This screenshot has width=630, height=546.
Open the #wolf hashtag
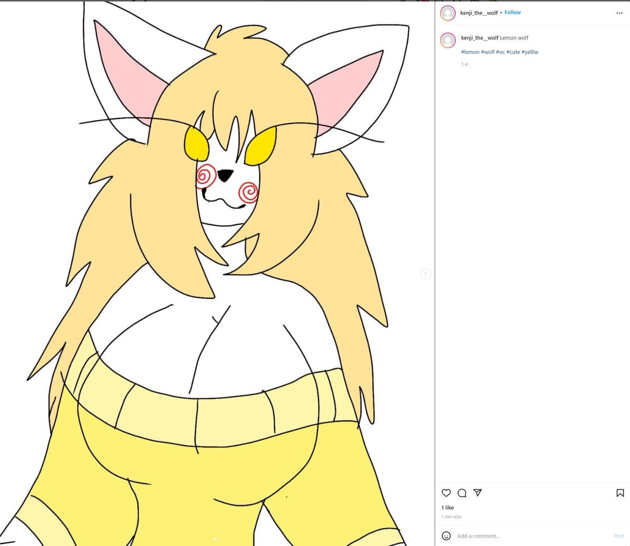tap(488, 52)
